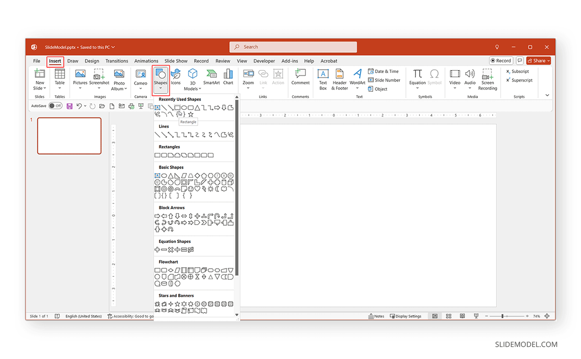Apply Subscript formatting
Viewport: 581px width, 359px height.
tap(519, 71)
